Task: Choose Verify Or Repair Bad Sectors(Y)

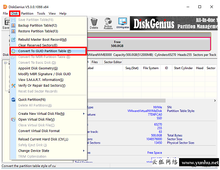Action: (x=42, y=85)
